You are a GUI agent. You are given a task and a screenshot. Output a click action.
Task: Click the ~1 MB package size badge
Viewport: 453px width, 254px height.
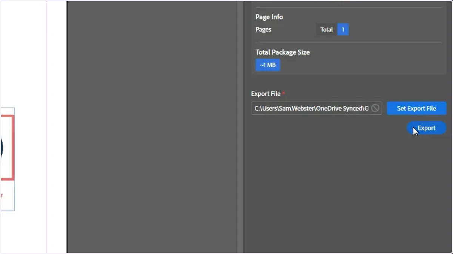268,65
